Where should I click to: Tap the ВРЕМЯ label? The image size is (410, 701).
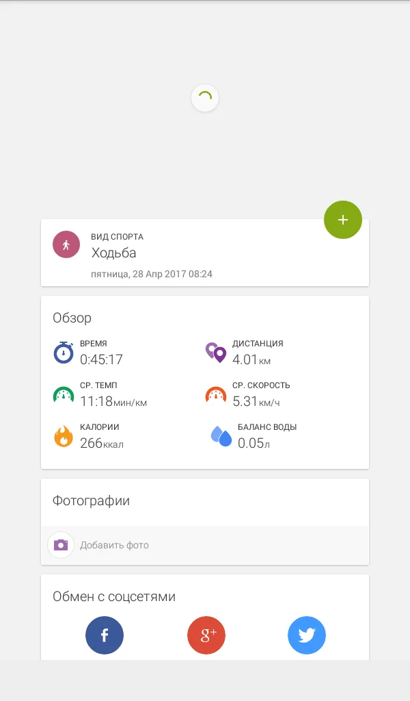point(93,344)
